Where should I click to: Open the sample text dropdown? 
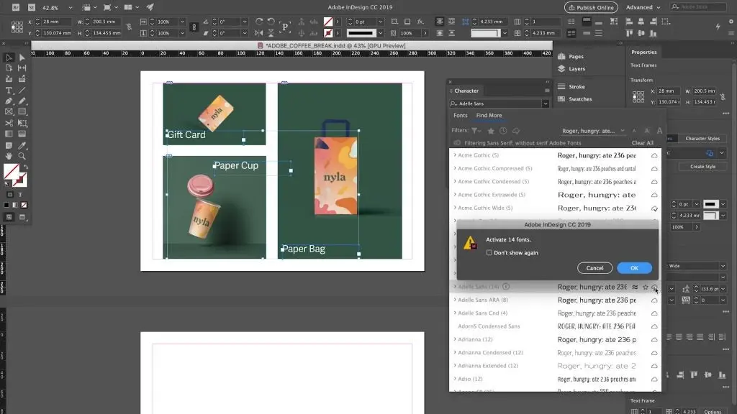pyautogui.click(x=621, y=130)
